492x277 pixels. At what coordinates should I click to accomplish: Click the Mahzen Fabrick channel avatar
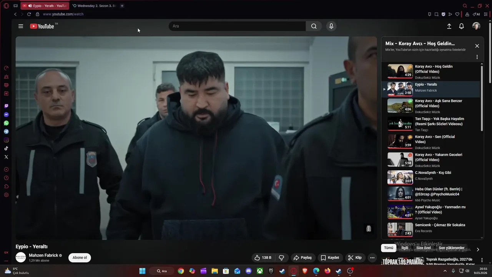click(21, 257)
